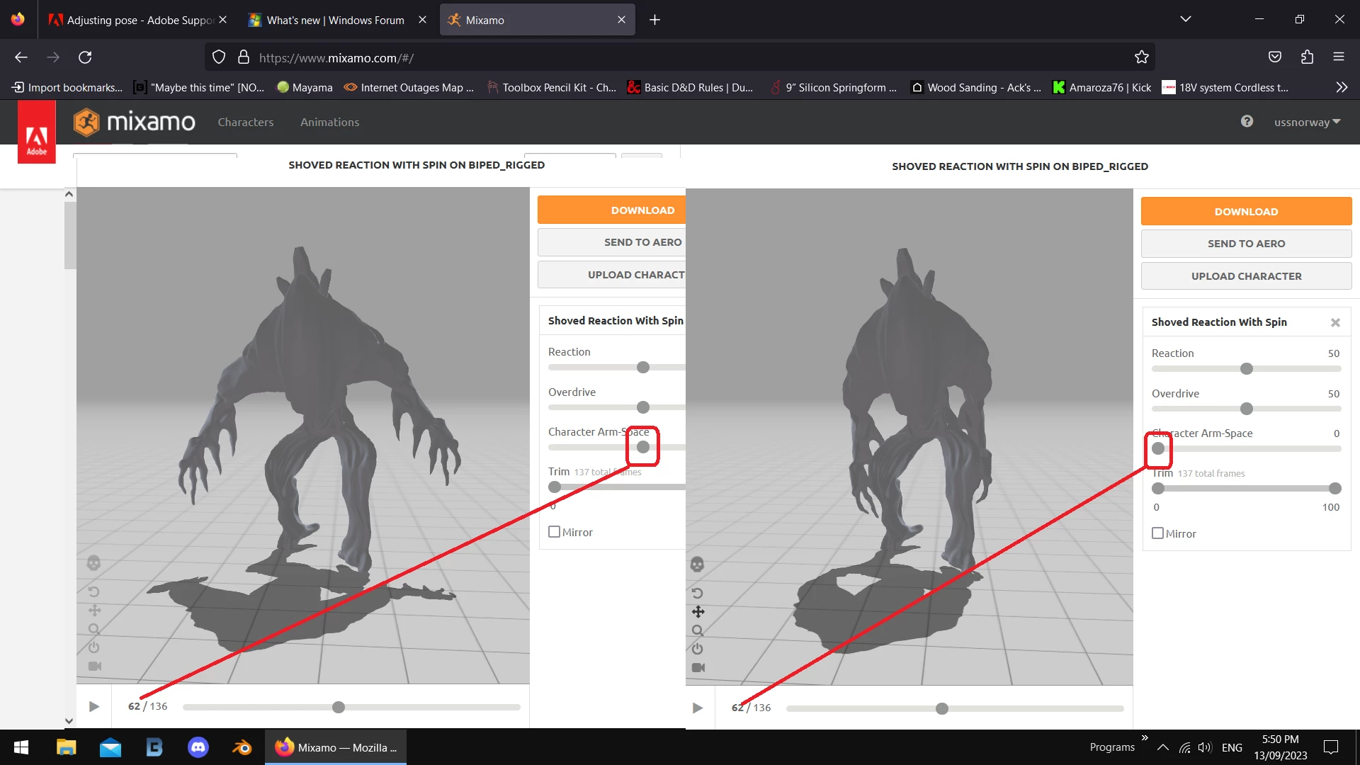This screenshot has width=1360, height=765.
Task: Expand the bookmarks toolbar overflow chevron
Action: click(x=1341, y=87)
